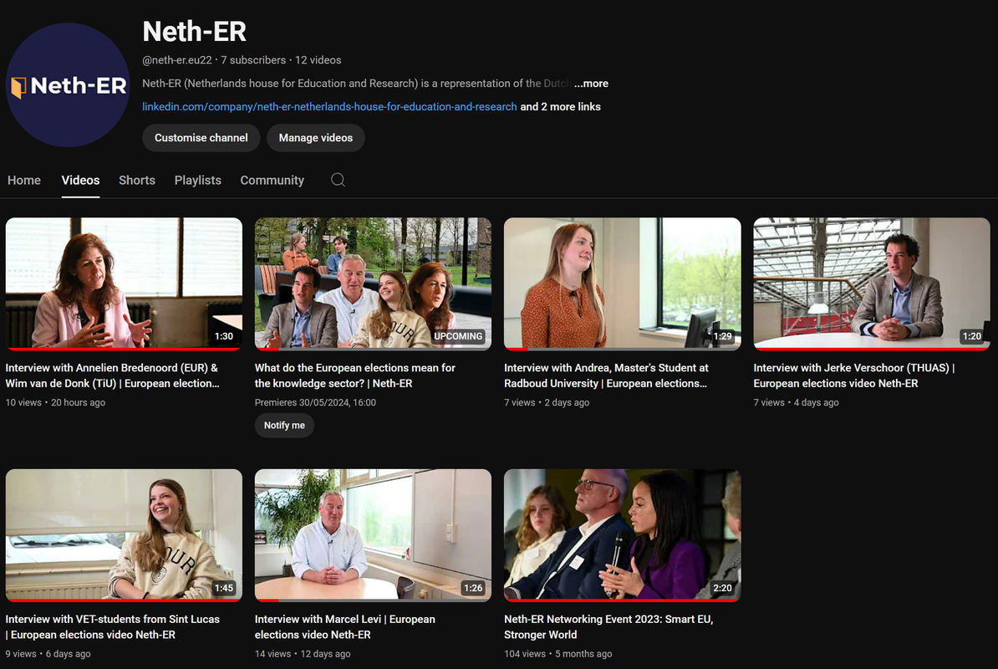
Task: Click red watch-progress bar under Jerke Verschoor thumbnail
Action: pos(871,349)
